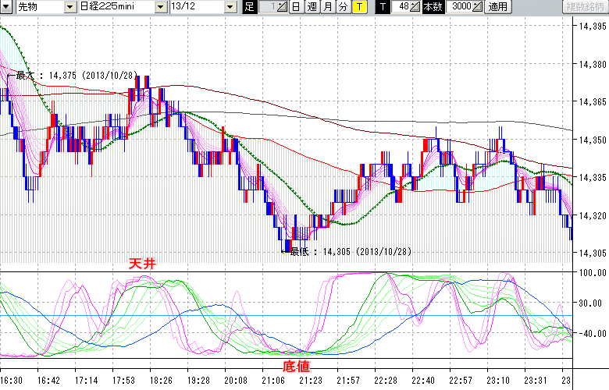Select the 分 minute bars button
609x390 pixels.
343,7
